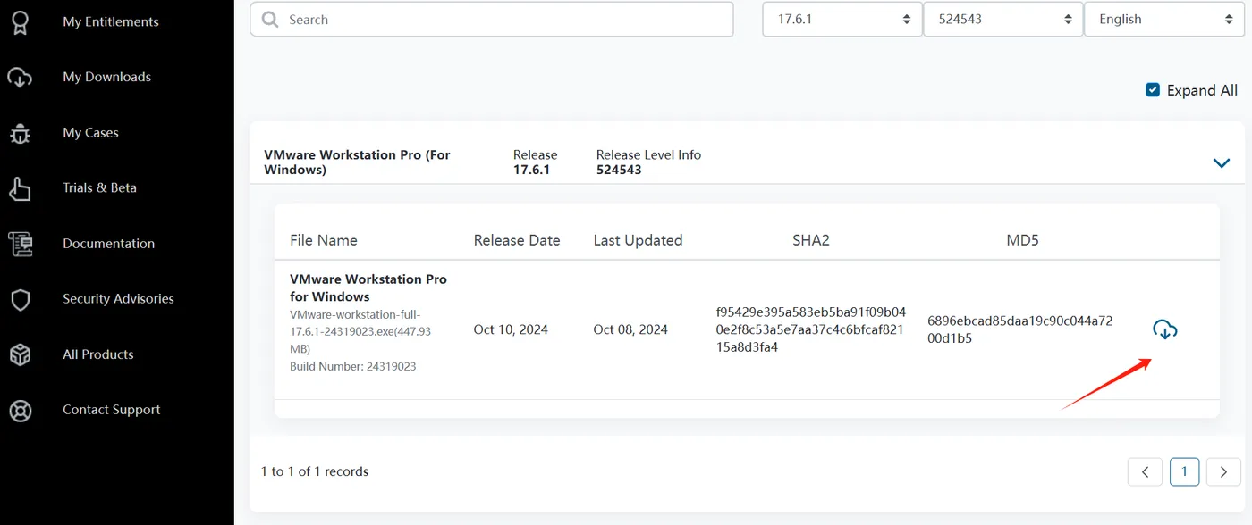This screenshot has height=525, width=1252.
Task: Open the 17.6.1 version dropdown
Action: 842,19
